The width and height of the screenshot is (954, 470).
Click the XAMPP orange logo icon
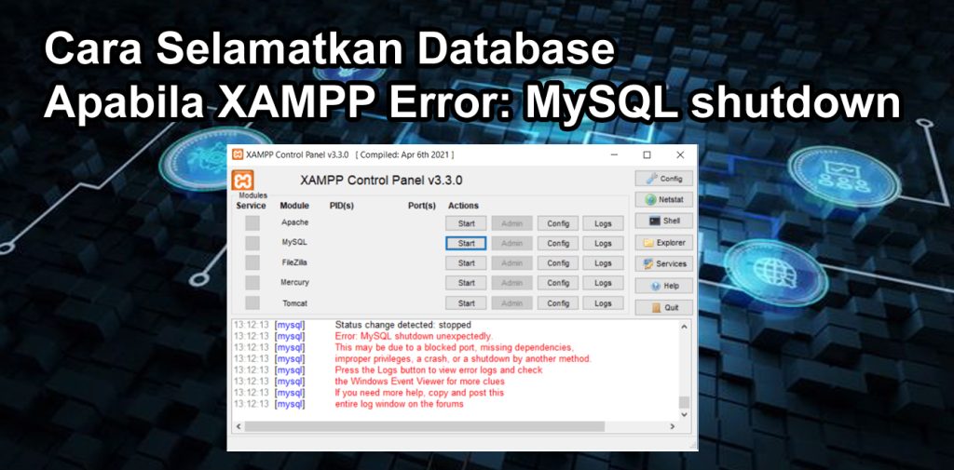pyautogui.click(x=243, y=181)
